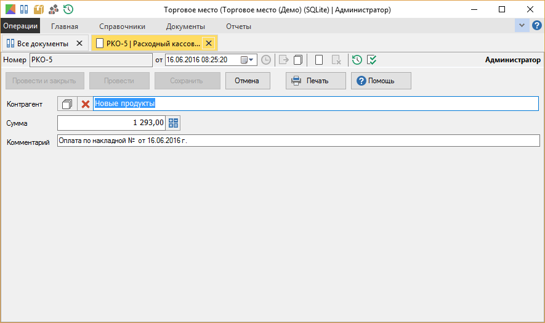
Task: Click the gray export arrow document icon
Action: coord(284,60)
